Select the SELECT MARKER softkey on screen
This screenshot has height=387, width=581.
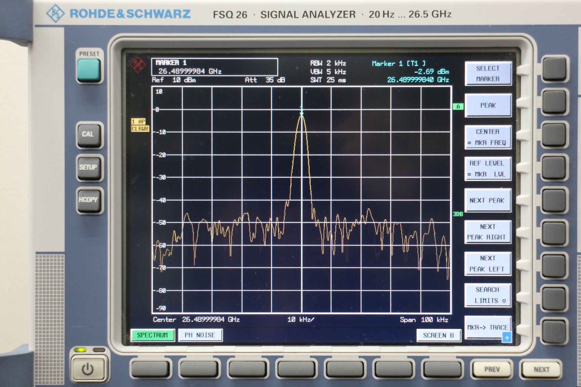pos(488,74)
